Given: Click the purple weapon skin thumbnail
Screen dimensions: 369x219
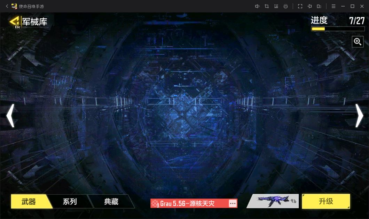Looking at the screenshot, I should [273, 201].
